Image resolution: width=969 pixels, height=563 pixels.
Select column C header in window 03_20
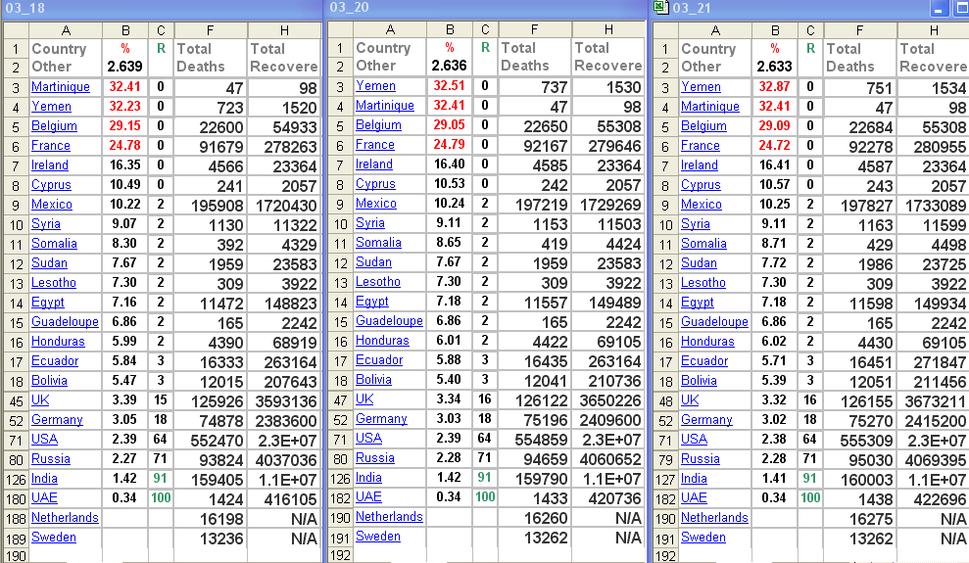pos(485,29)
